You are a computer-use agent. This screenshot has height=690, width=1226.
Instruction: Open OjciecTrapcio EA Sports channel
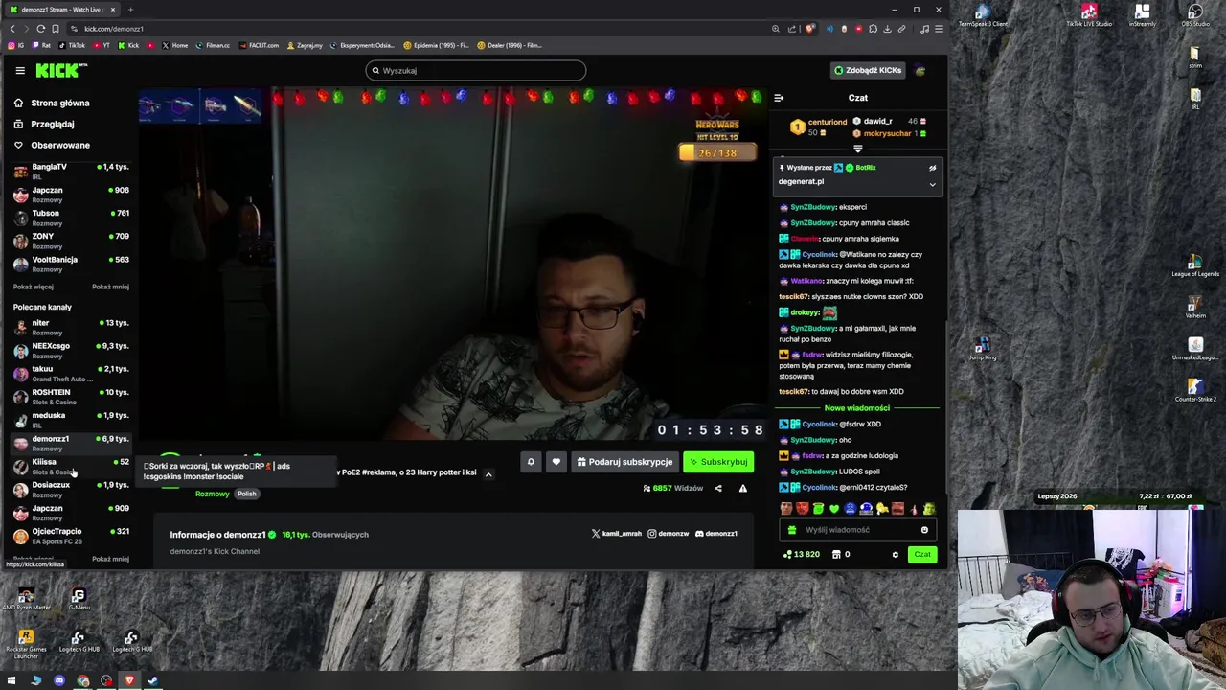71,535
